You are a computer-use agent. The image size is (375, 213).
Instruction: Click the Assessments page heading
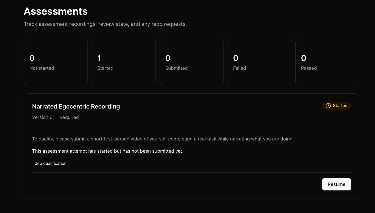pos(56,11)
